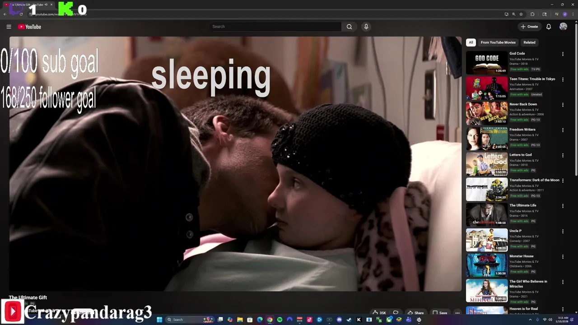
Task: Show hidden system tray icons
Action: 530,320
